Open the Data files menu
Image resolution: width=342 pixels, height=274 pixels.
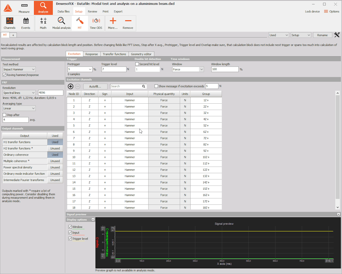pyautogui.click(x=63, y=11)
